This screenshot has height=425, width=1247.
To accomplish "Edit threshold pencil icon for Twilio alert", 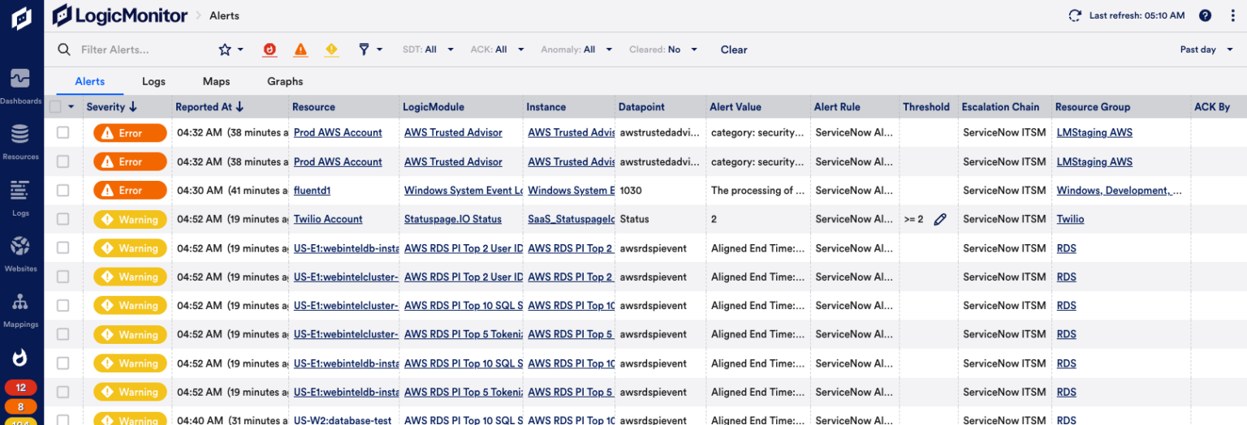I will tap(939, 220).
